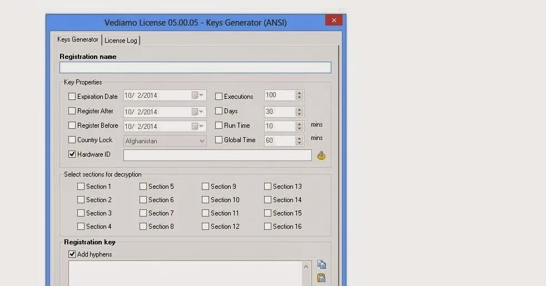Click the Global Time value field showing 60
The width and height of the screenshot is (546, 286).
[x=280, y=141]
